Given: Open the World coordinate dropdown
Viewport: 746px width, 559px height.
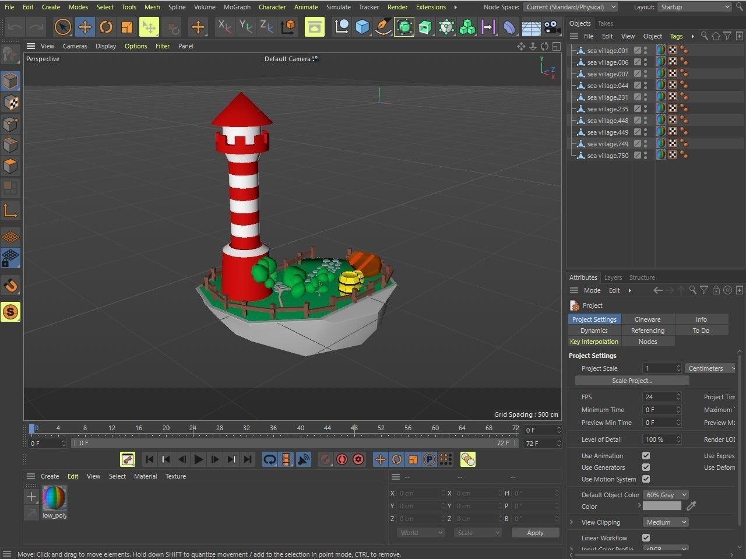Looking at the screenshot, I should click(x=421, y=533).
